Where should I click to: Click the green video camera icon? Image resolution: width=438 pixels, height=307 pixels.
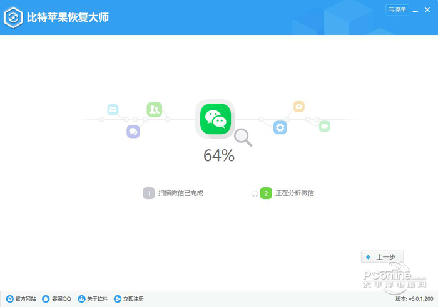point(325,126)
